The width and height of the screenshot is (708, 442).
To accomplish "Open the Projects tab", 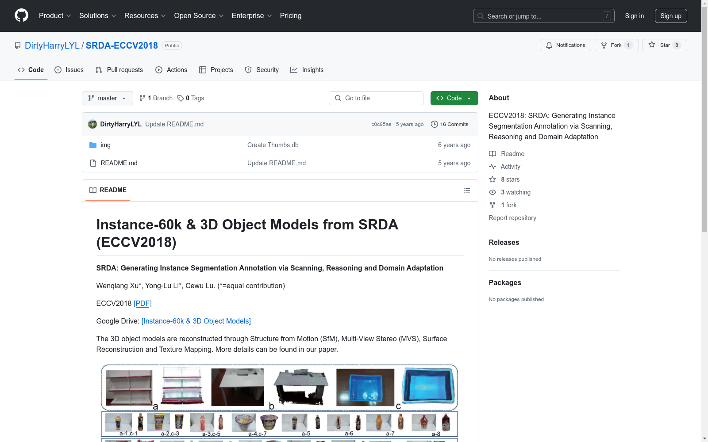I will pos(216,70).
